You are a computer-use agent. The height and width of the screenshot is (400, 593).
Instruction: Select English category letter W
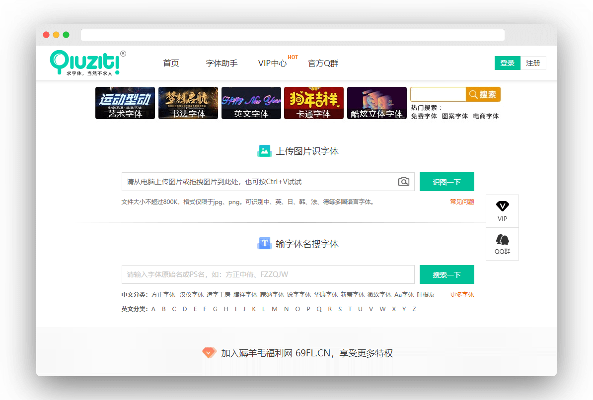click(383, 309)
